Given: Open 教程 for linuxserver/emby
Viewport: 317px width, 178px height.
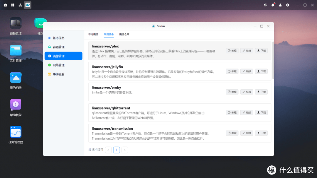Looking at the screenshot, I should point(232,92).
